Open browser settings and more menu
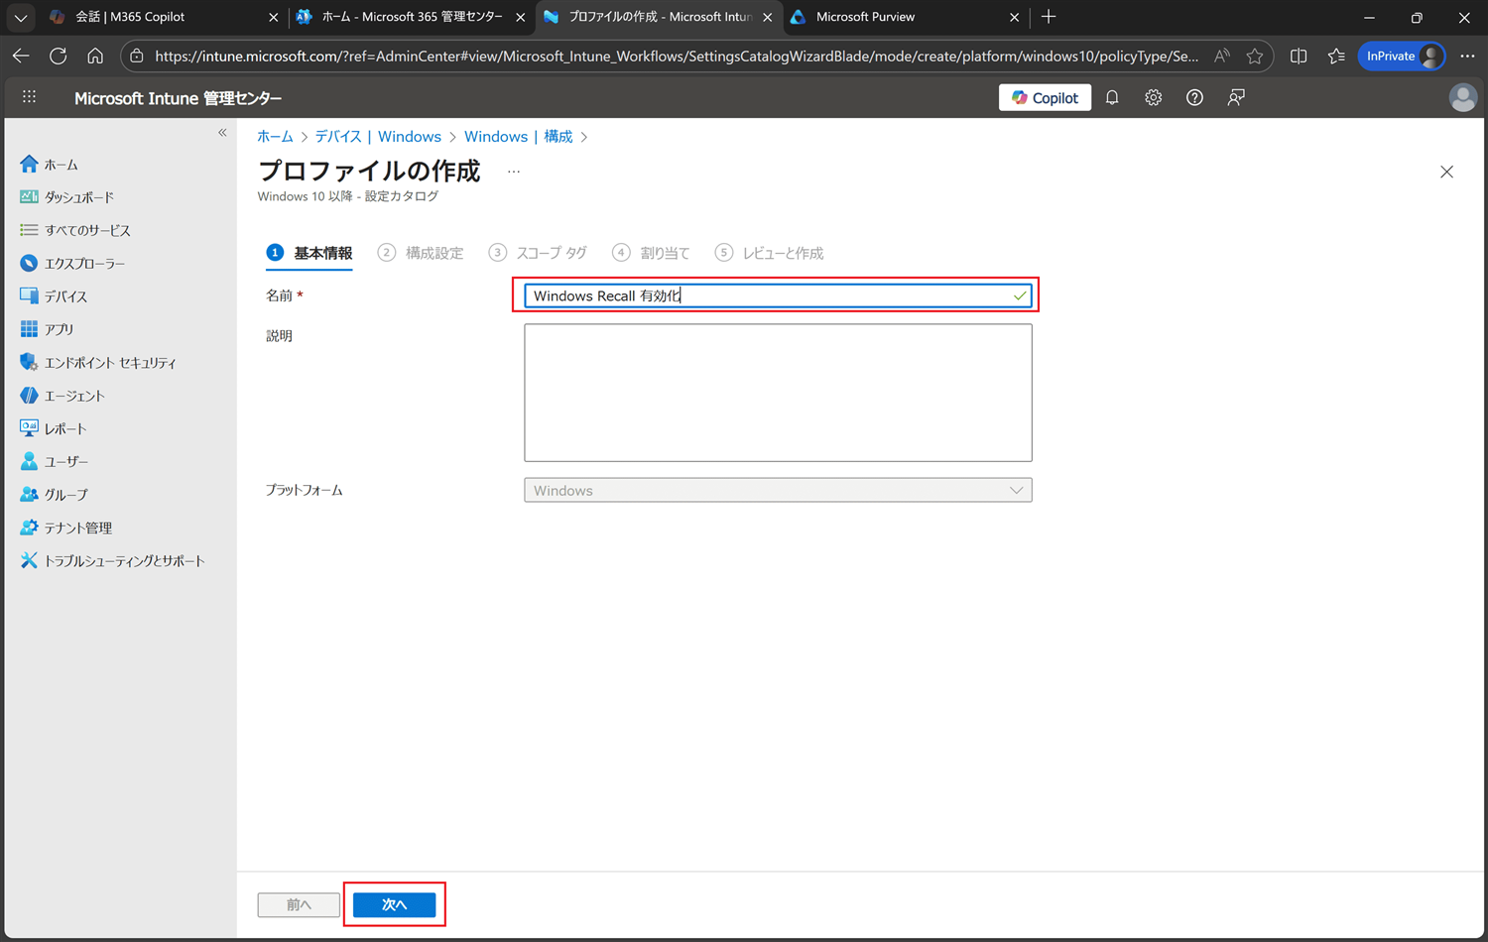Viewport: 1488px width, 942px height. coord(1467,57)
